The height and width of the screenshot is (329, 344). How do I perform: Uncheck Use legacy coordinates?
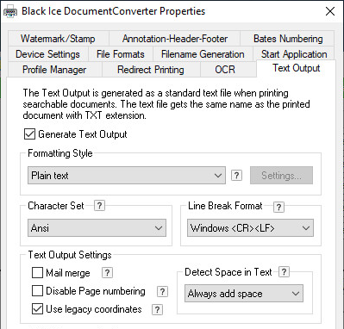tap(37, 309)
